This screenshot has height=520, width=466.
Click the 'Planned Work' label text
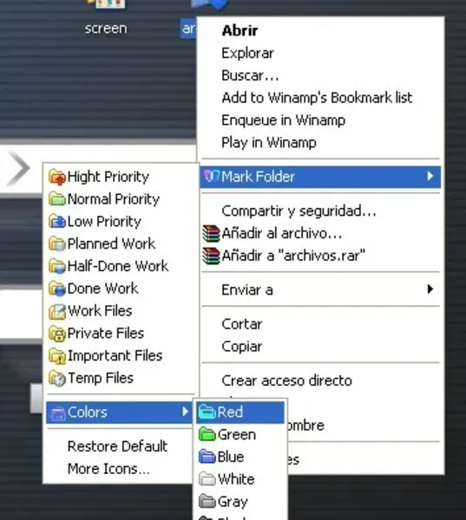(x=111, y=244)
